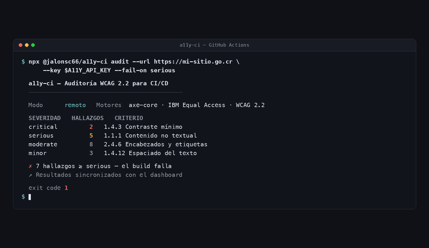Click the package name @jalonsc66/a11y-ci
This screenshot has height=248, width=429.
pos(75,62)
